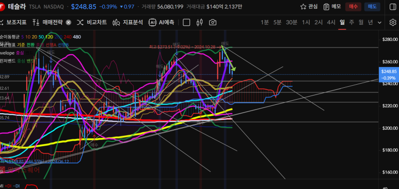The width and height of the screenshot is (399, 189).
Task: Open chart settings gear icon
Action: [x=393, y=22]
